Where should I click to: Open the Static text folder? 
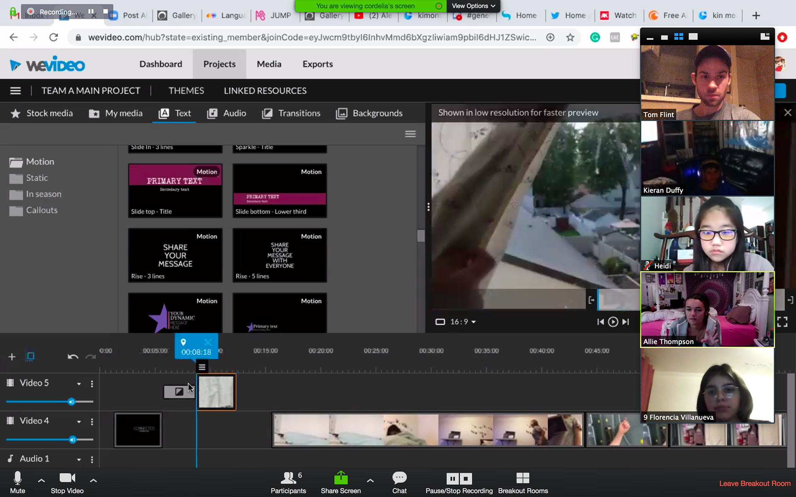coord(36,178)
